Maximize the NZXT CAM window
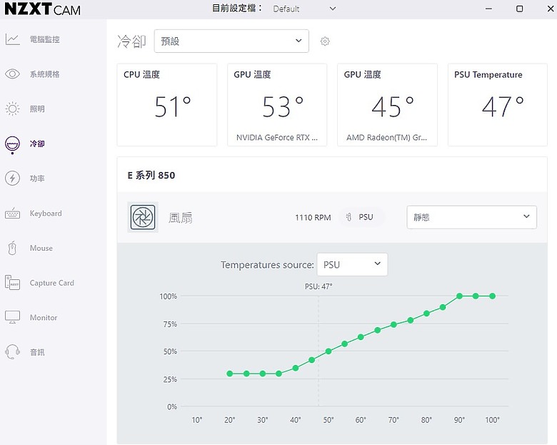 click(519, 9)
